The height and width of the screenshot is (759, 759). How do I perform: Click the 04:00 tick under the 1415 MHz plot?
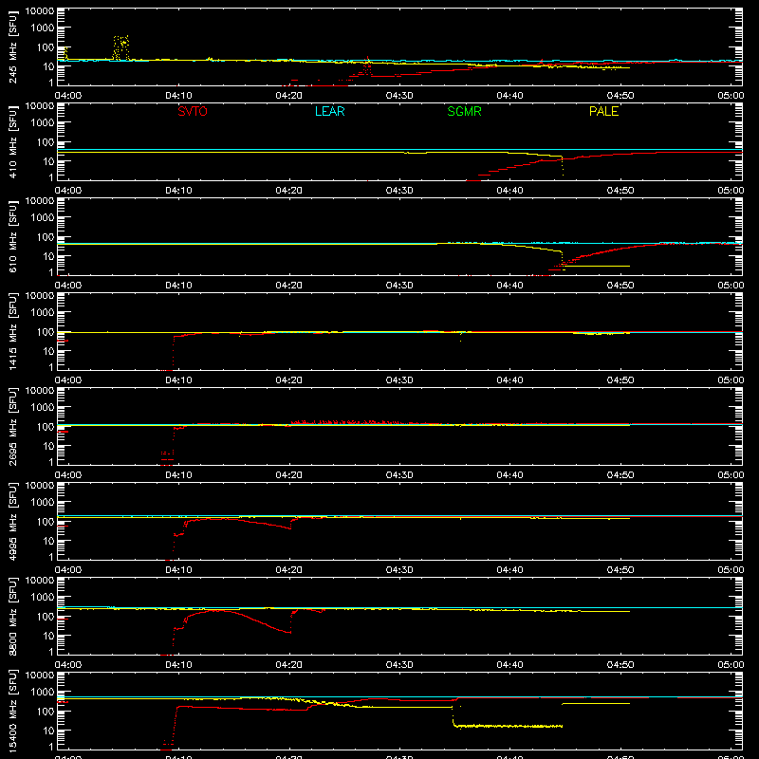pyautogui.click(x=67, y=380)
